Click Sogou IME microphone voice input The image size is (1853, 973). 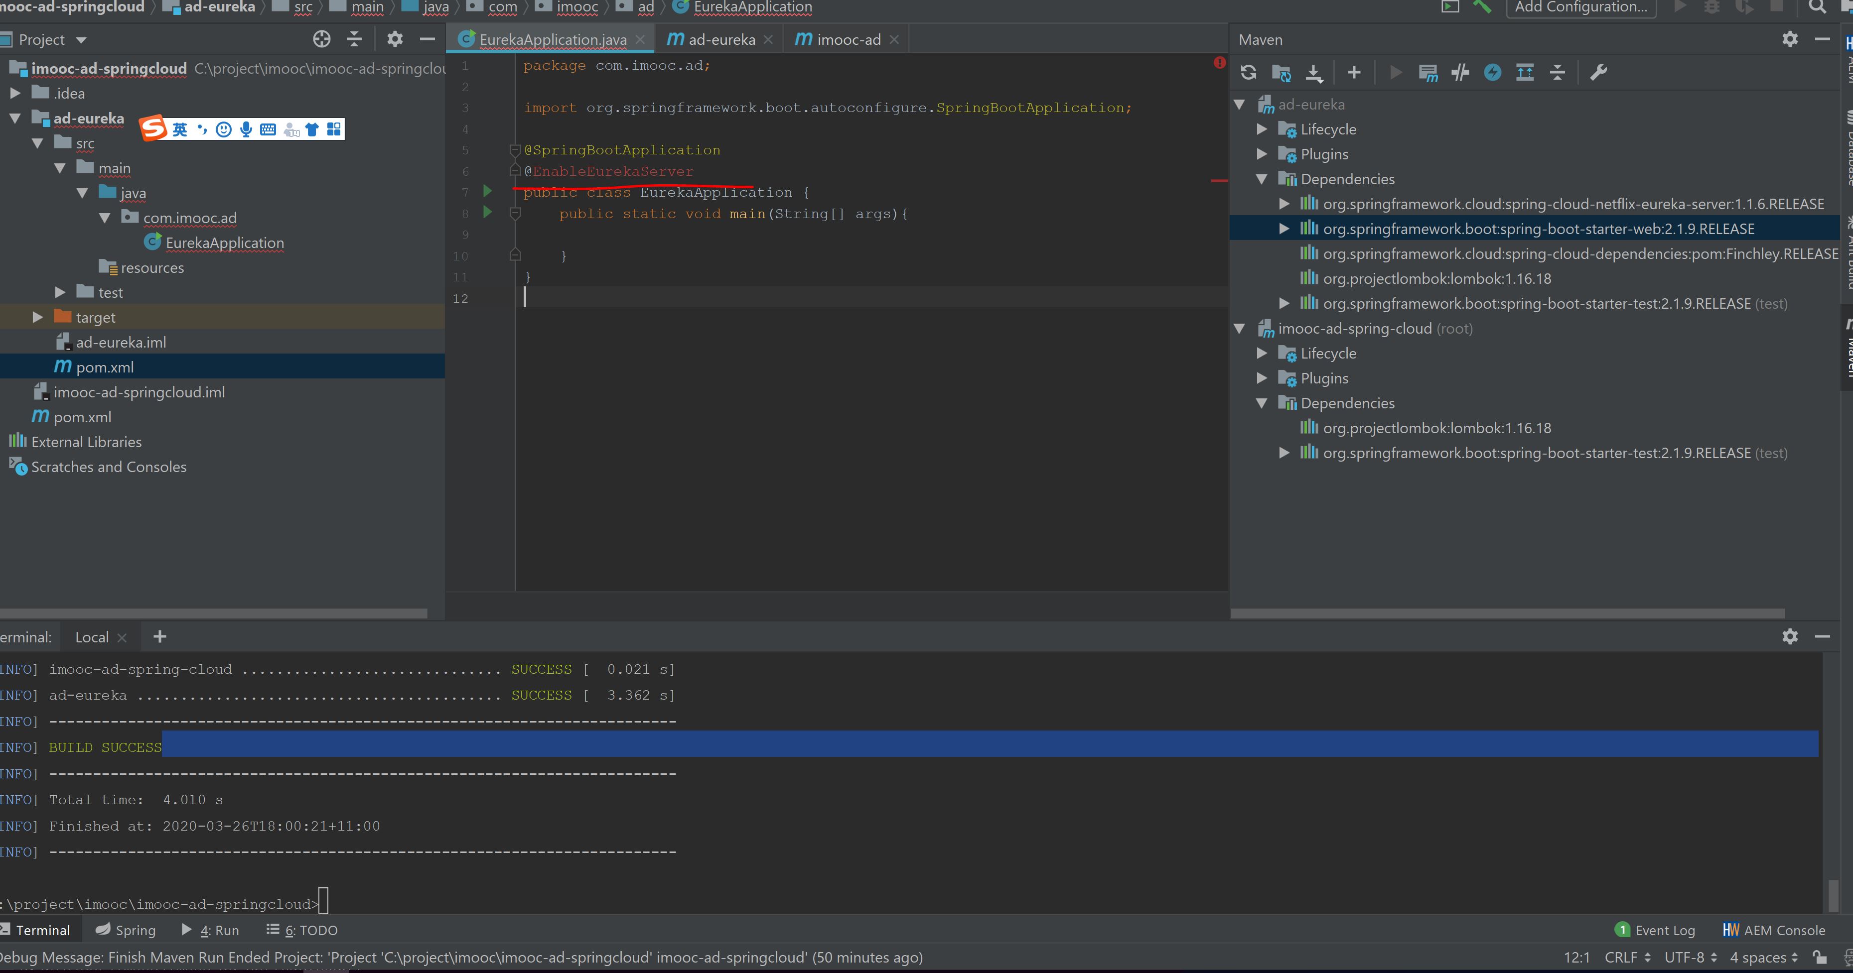[x=246, y=129]
